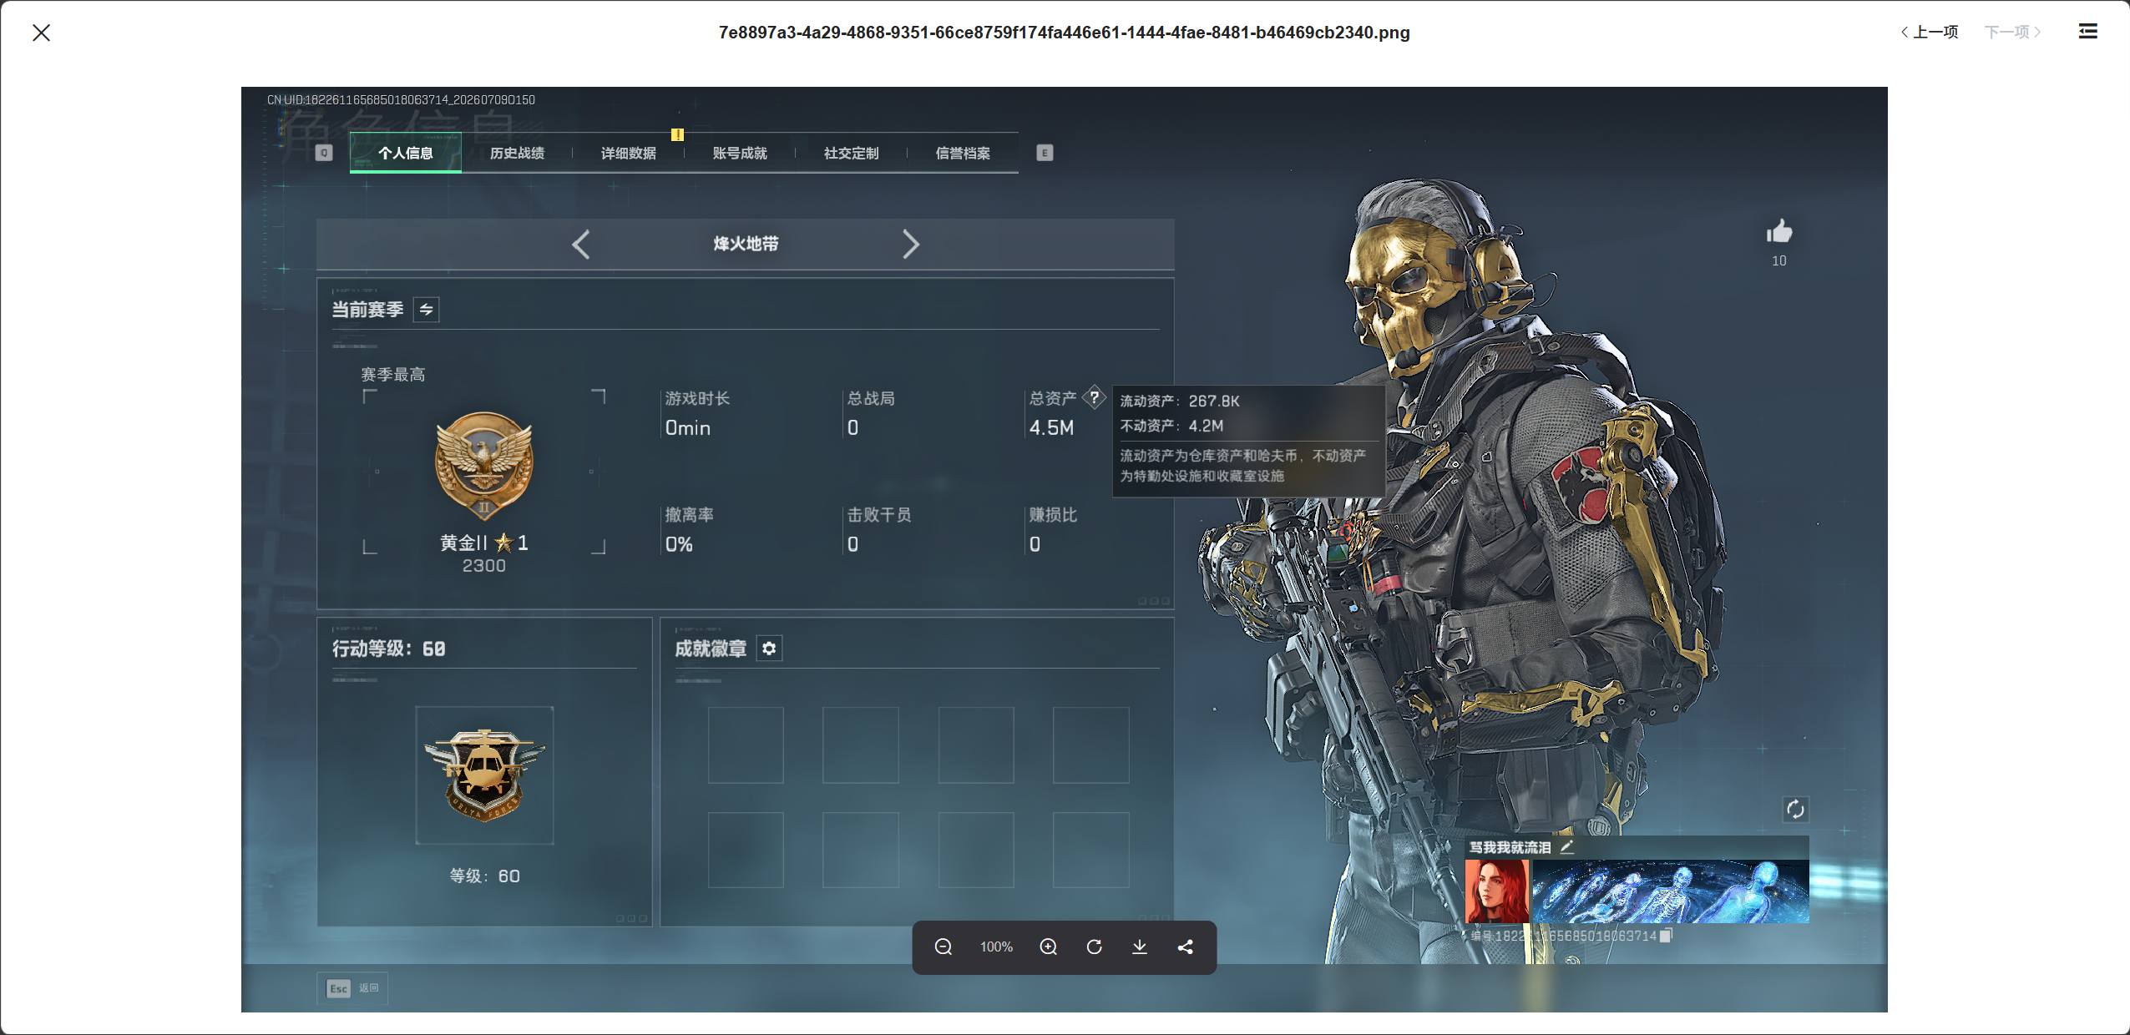Share the image using share icon
This screenshot has width=2130, height=1035.
(1185, 947)
